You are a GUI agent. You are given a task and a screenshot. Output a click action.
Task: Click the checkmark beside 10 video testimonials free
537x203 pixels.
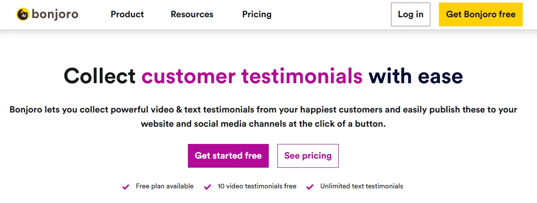tap(207, 187)
